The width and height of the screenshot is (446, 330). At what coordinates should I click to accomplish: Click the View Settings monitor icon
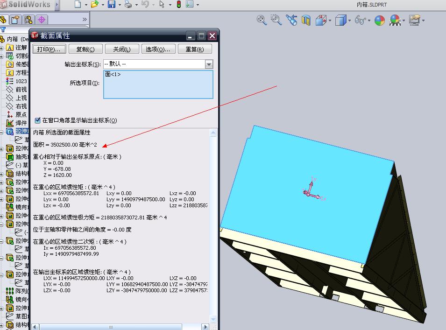click(415, 20)
